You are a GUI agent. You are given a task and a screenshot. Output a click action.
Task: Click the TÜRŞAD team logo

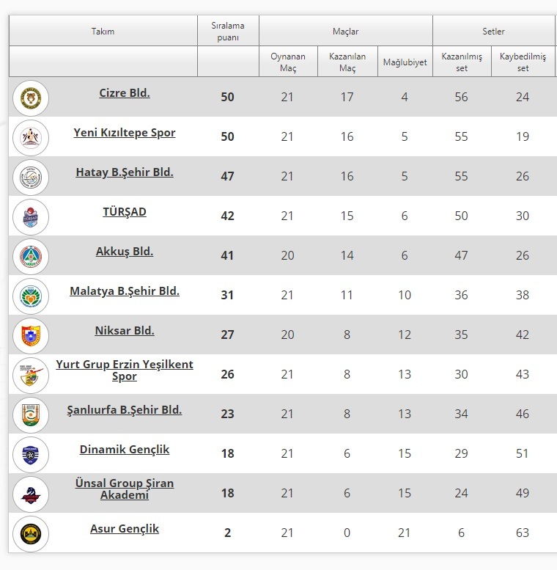[x=31, y=216]
